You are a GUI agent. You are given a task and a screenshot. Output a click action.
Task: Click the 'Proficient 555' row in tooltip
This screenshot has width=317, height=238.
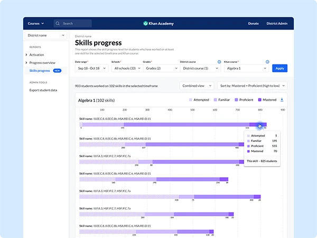coord(262,146)
